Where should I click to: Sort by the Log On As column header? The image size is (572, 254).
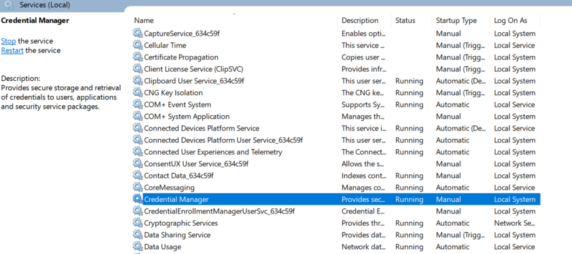[511, 21]
